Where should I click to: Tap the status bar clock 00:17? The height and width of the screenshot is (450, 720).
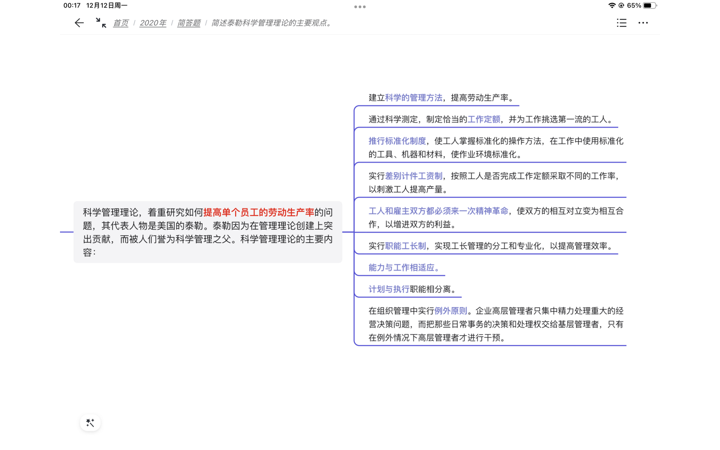coord(72,6)
